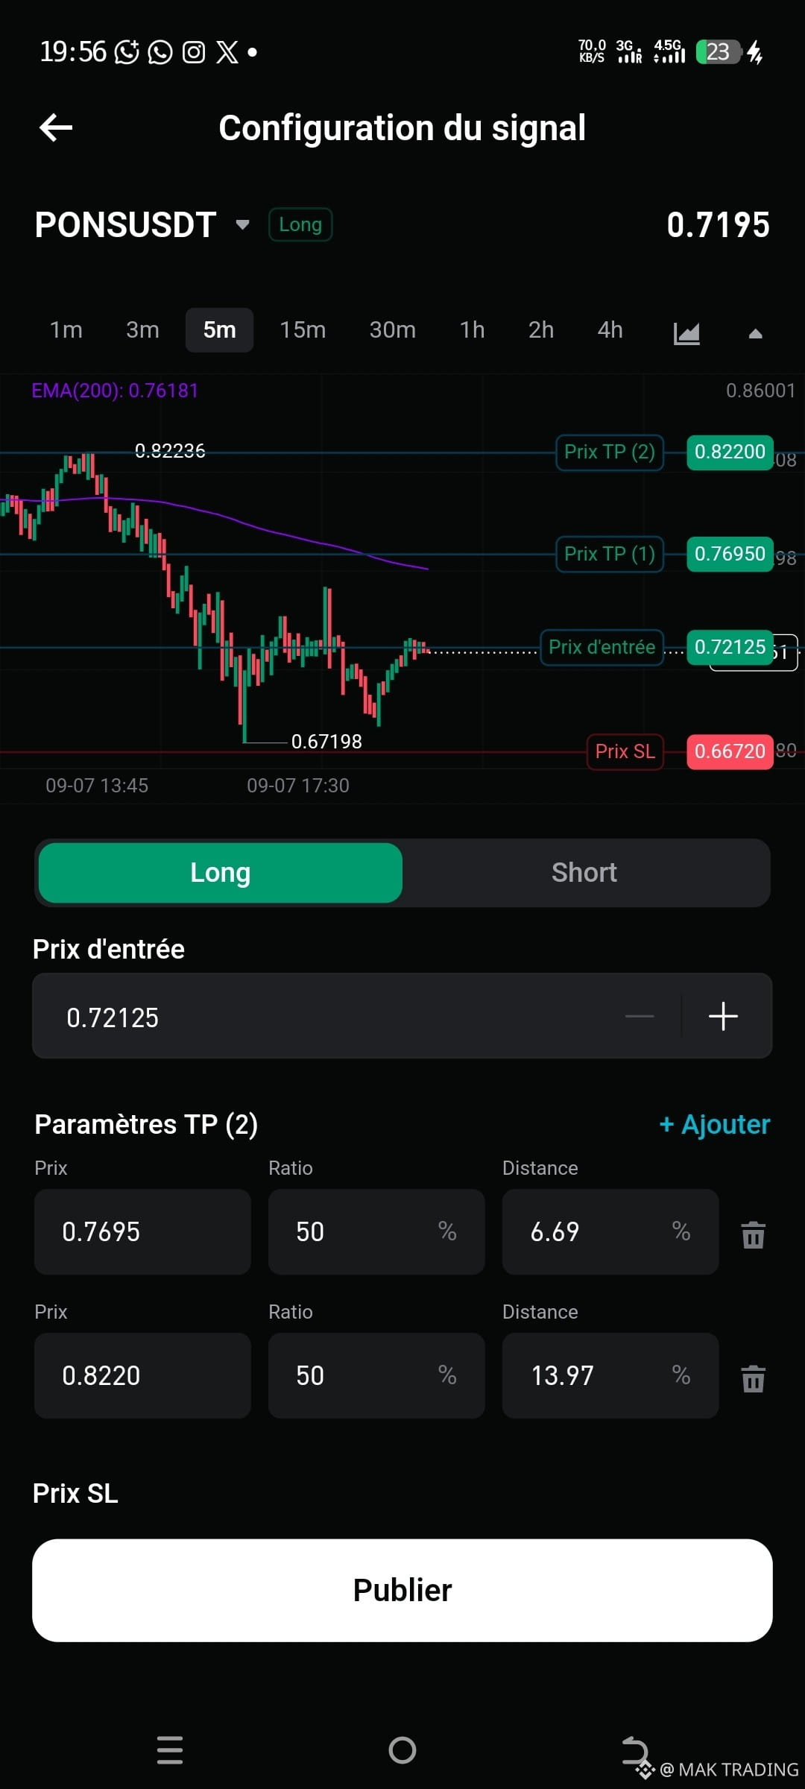Delete the 0.8220 take-profit row

tap(753, 1378)
